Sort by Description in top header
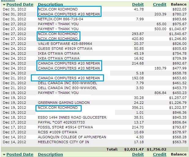This screenshot has height=157, width=189. pos(50,5)
